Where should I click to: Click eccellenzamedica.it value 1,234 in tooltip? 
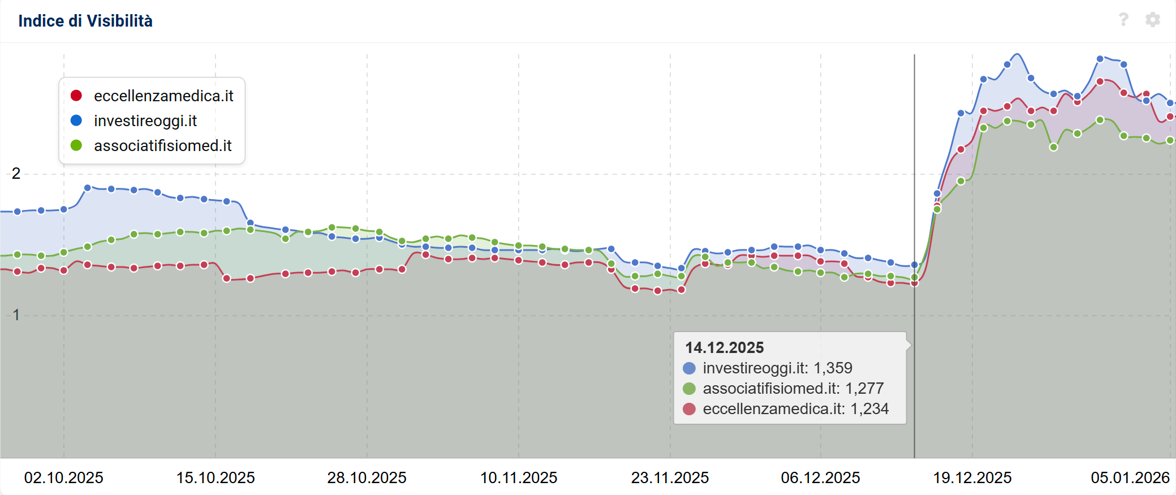(x=869, y=409)
